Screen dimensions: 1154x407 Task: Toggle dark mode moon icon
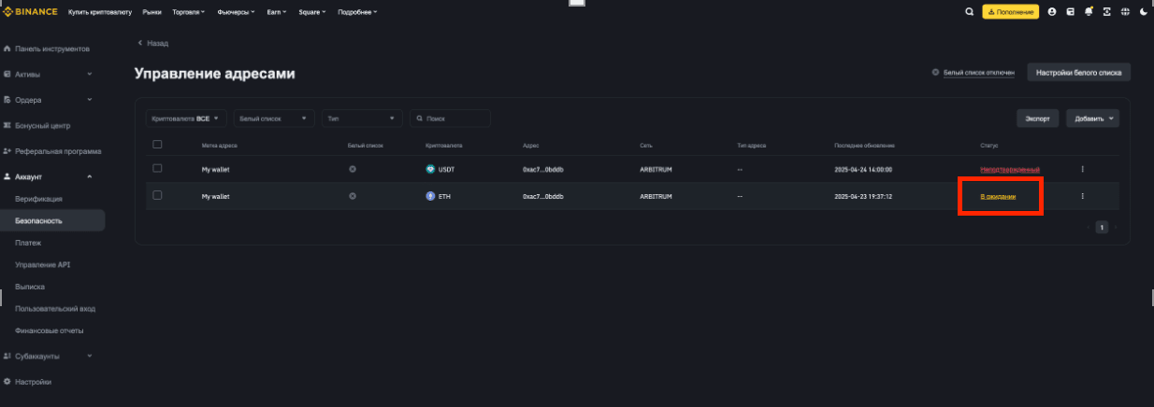[1144, 11]
